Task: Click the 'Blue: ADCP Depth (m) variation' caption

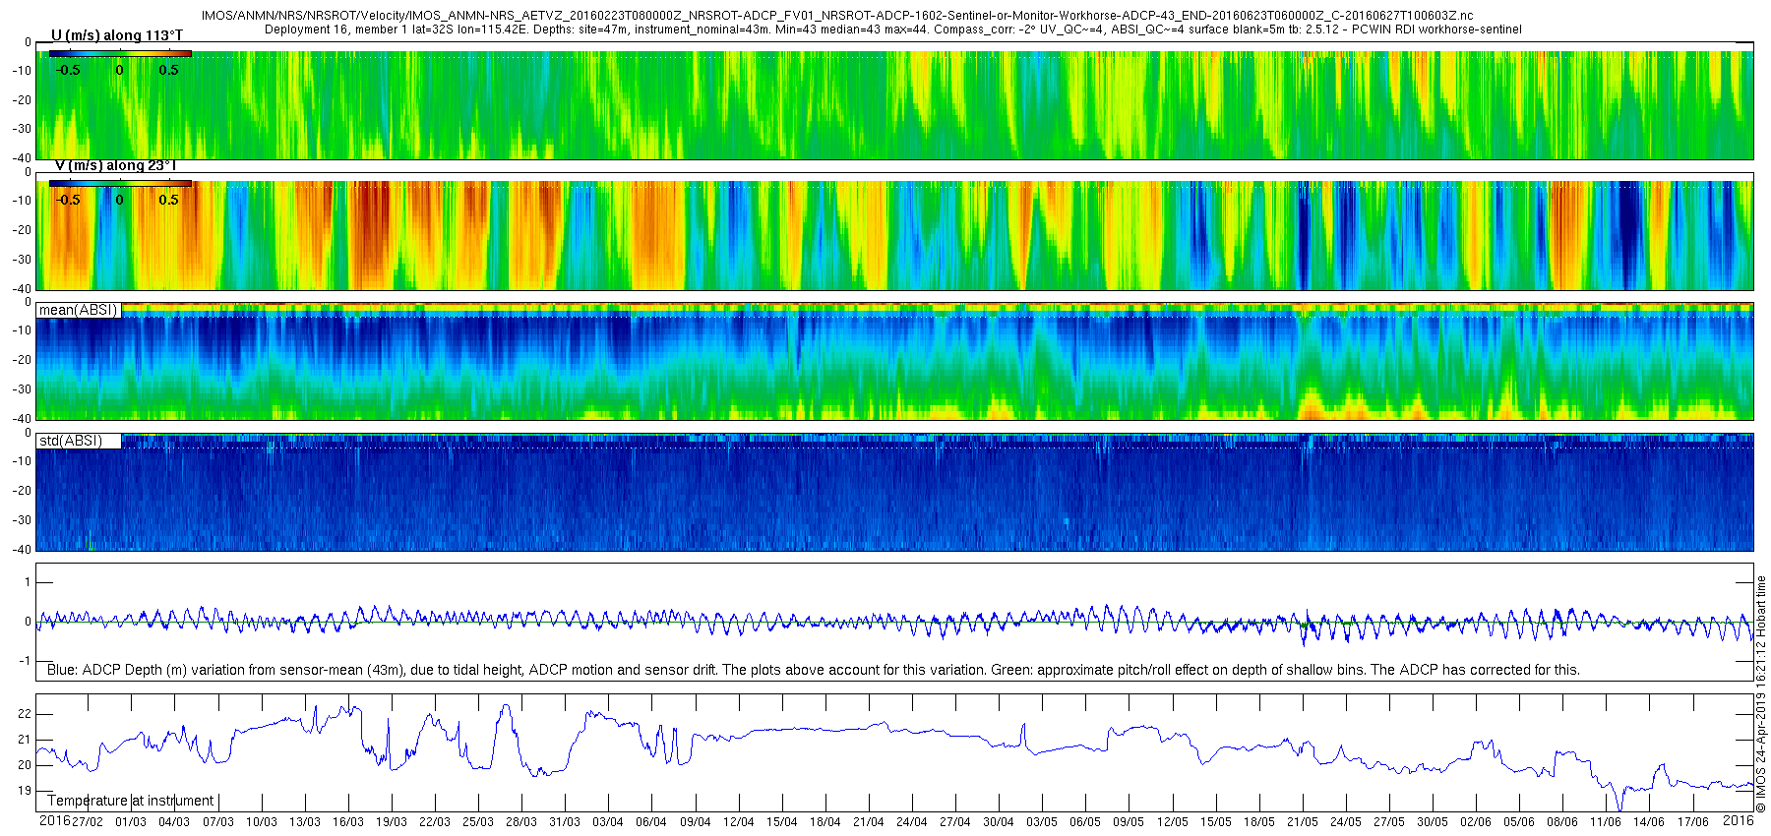Action: point(814,670)
